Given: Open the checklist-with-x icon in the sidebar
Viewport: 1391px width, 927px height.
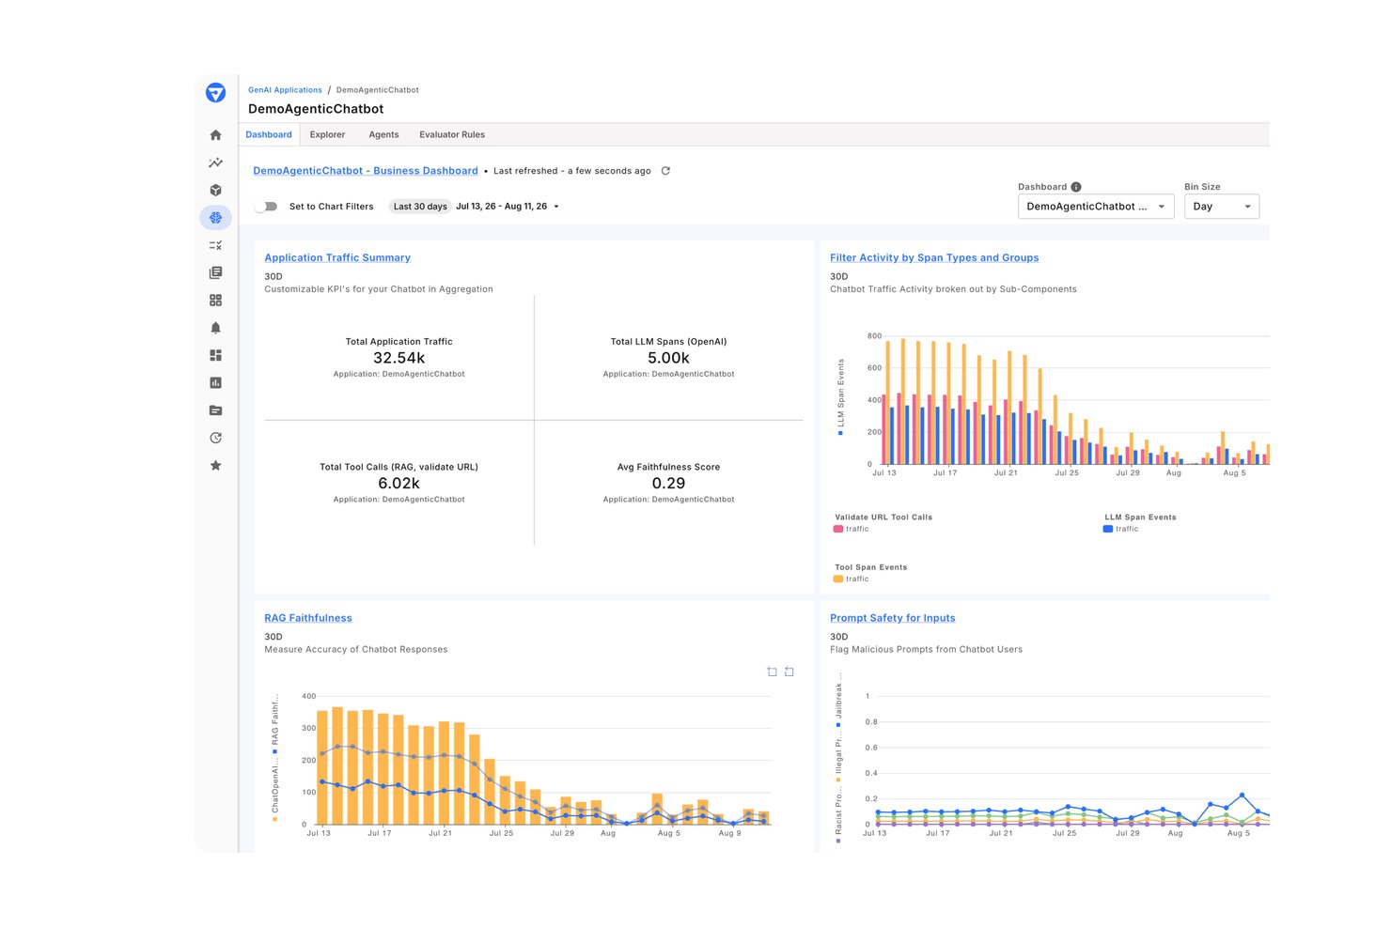Looking at the screenshot, I should click(x=215, y=245).
